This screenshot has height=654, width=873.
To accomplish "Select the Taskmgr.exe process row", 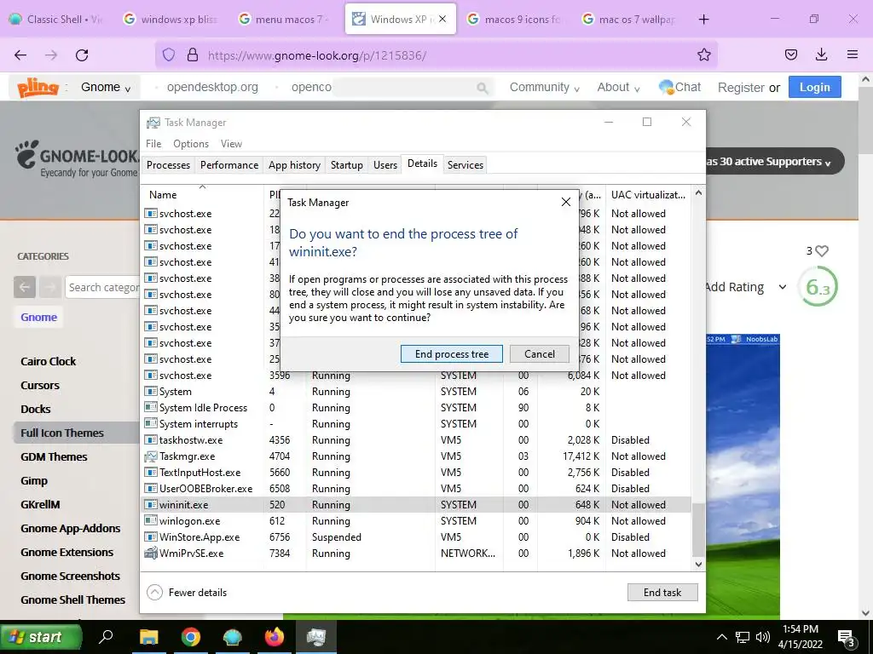I will coord(416,456).
